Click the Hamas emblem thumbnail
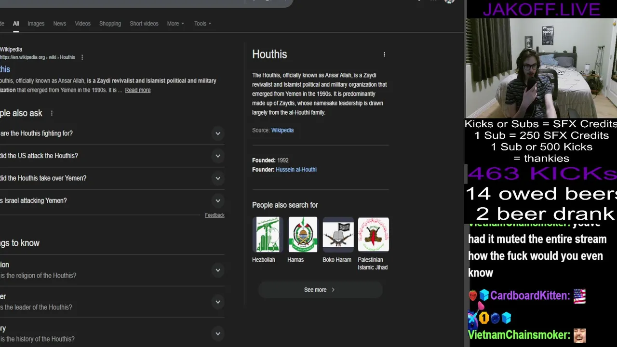Image resolution: width=617 pixels, height=347 pixels. pyautogui.click(x=303, y=235)
